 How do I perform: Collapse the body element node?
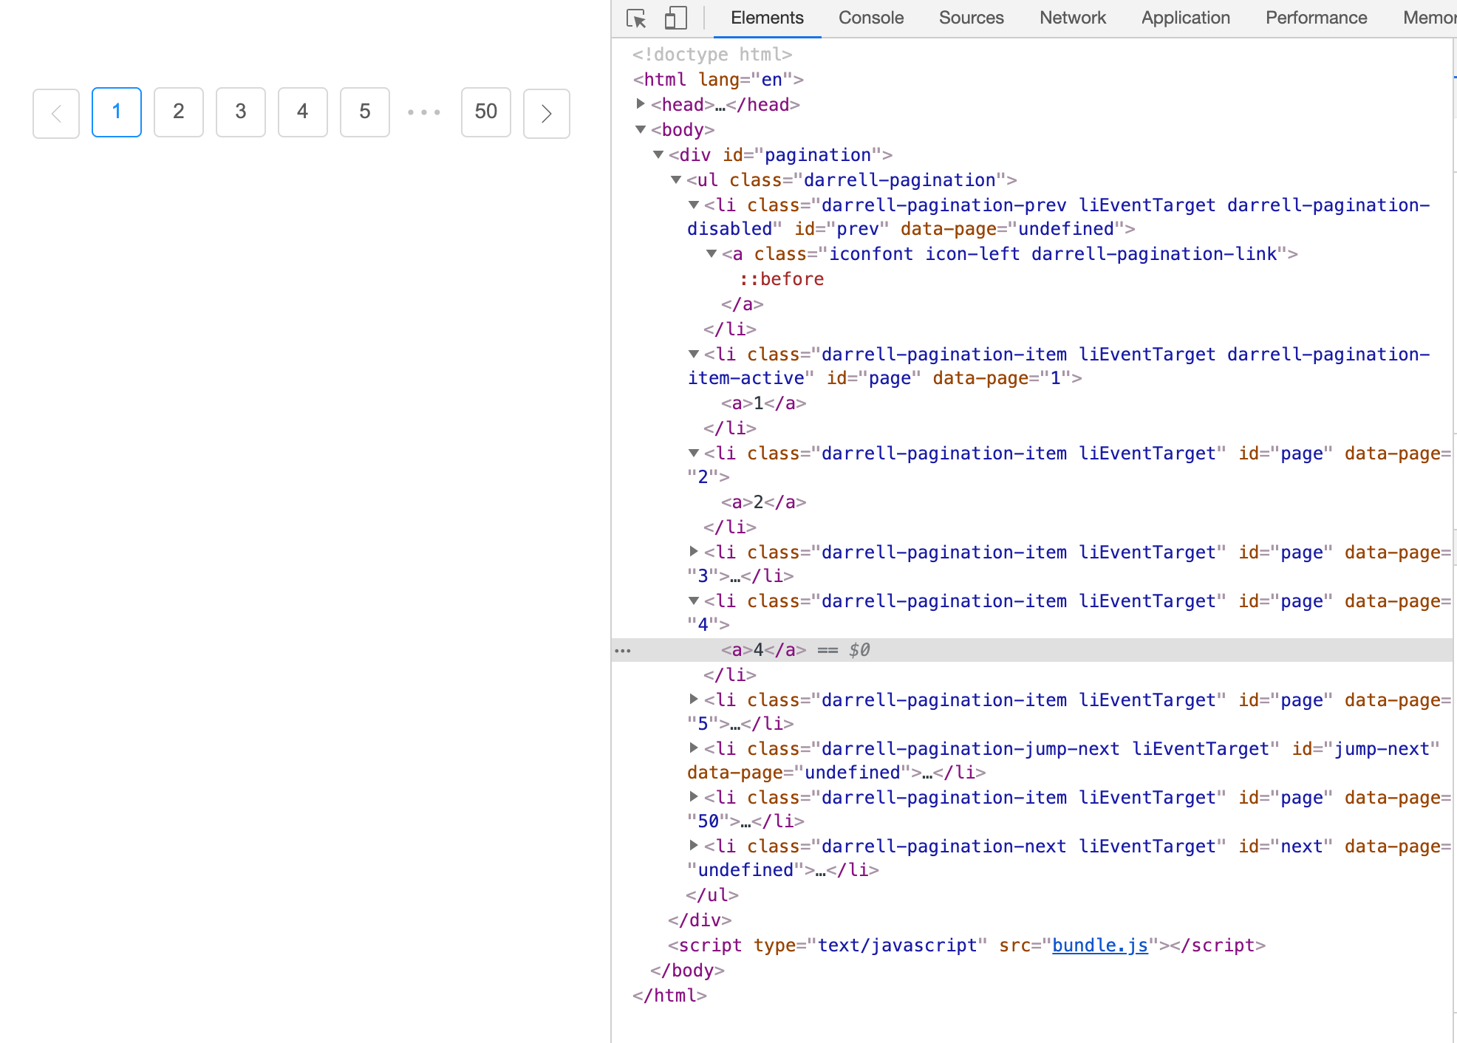coord(641,129)
